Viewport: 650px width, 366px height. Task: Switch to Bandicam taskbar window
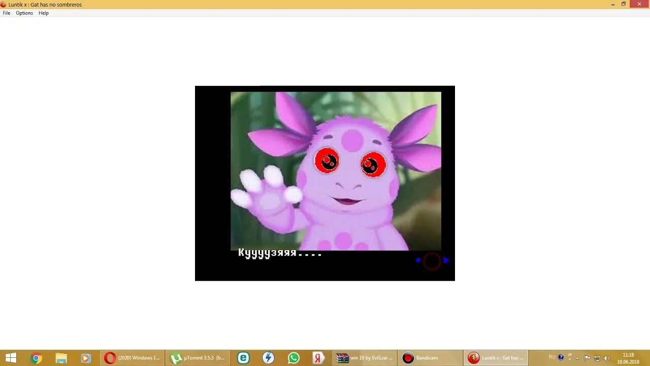(430, 358)
